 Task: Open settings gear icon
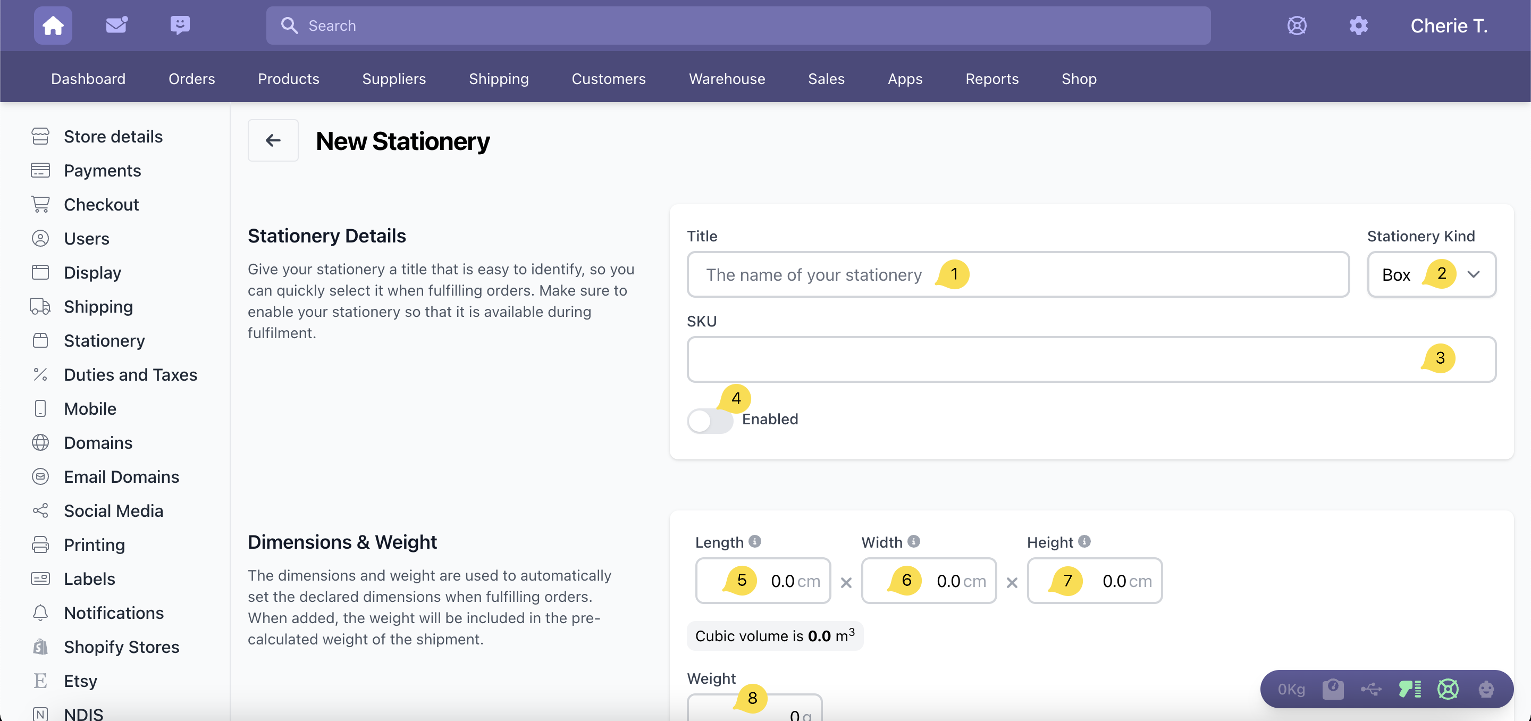pos(1358,26)
